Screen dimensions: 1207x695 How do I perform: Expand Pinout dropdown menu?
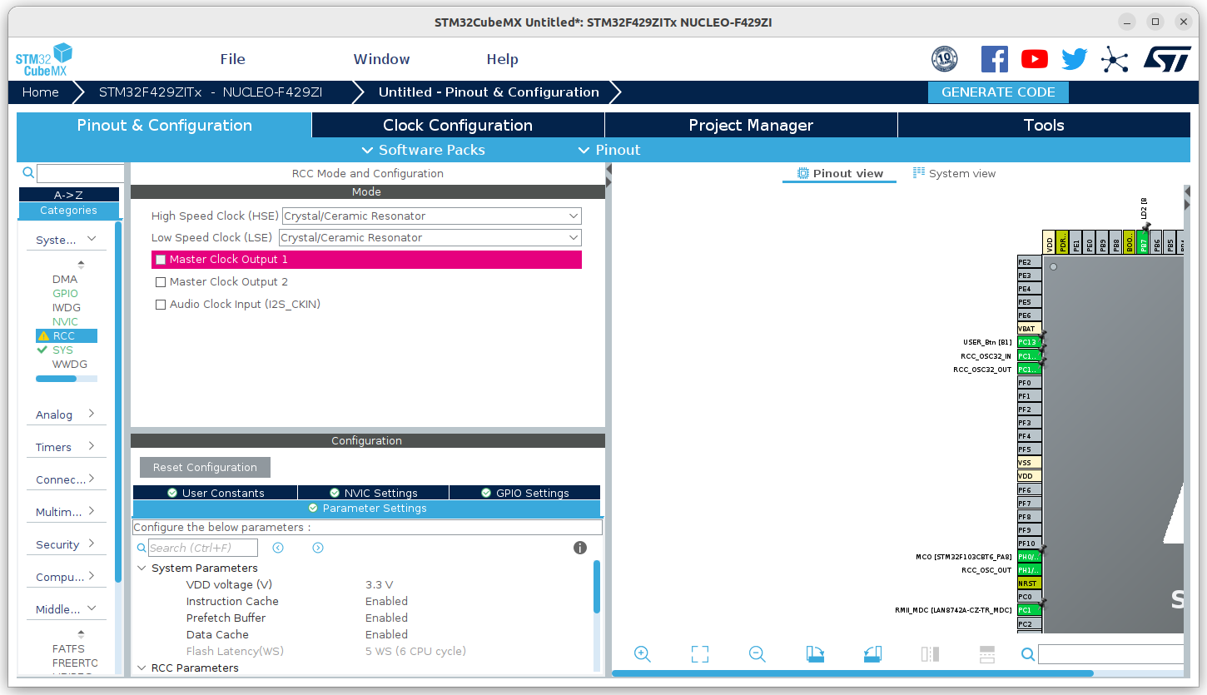pos(609,150)
